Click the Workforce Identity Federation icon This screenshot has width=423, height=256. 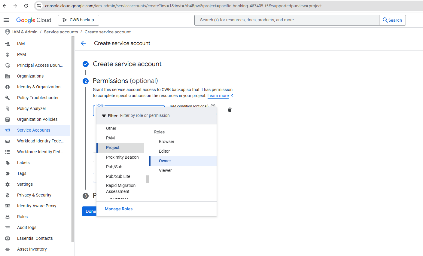pyautogui.click(x=8, y=152)
